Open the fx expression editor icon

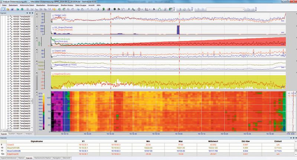click(154, 9)
